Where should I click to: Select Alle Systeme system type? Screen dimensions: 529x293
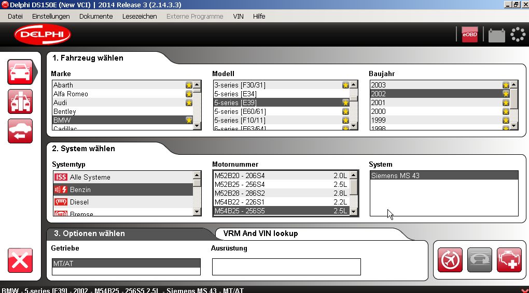click(x=123, y=177)
